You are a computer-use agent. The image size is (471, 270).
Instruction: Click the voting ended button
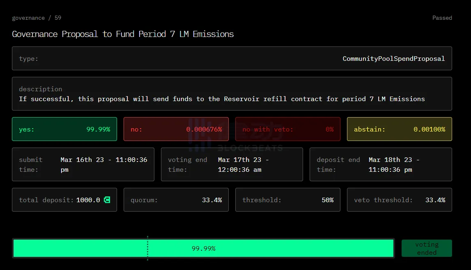click(x=426, y=248)
